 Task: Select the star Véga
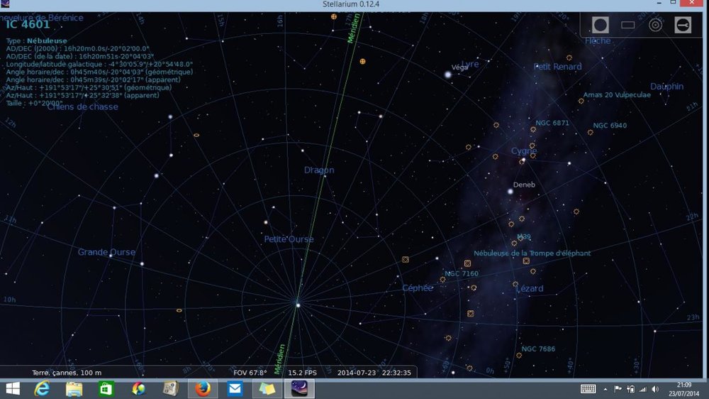[x=448, y=75]
